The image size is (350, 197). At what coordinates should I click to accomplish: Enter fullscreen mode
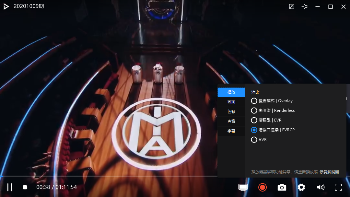(x=338, y=187)
